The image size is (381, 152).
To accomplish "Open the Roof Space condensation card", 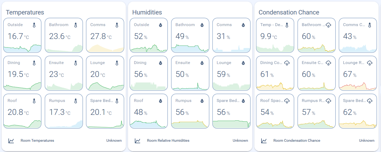I will (x=275, y=111).
